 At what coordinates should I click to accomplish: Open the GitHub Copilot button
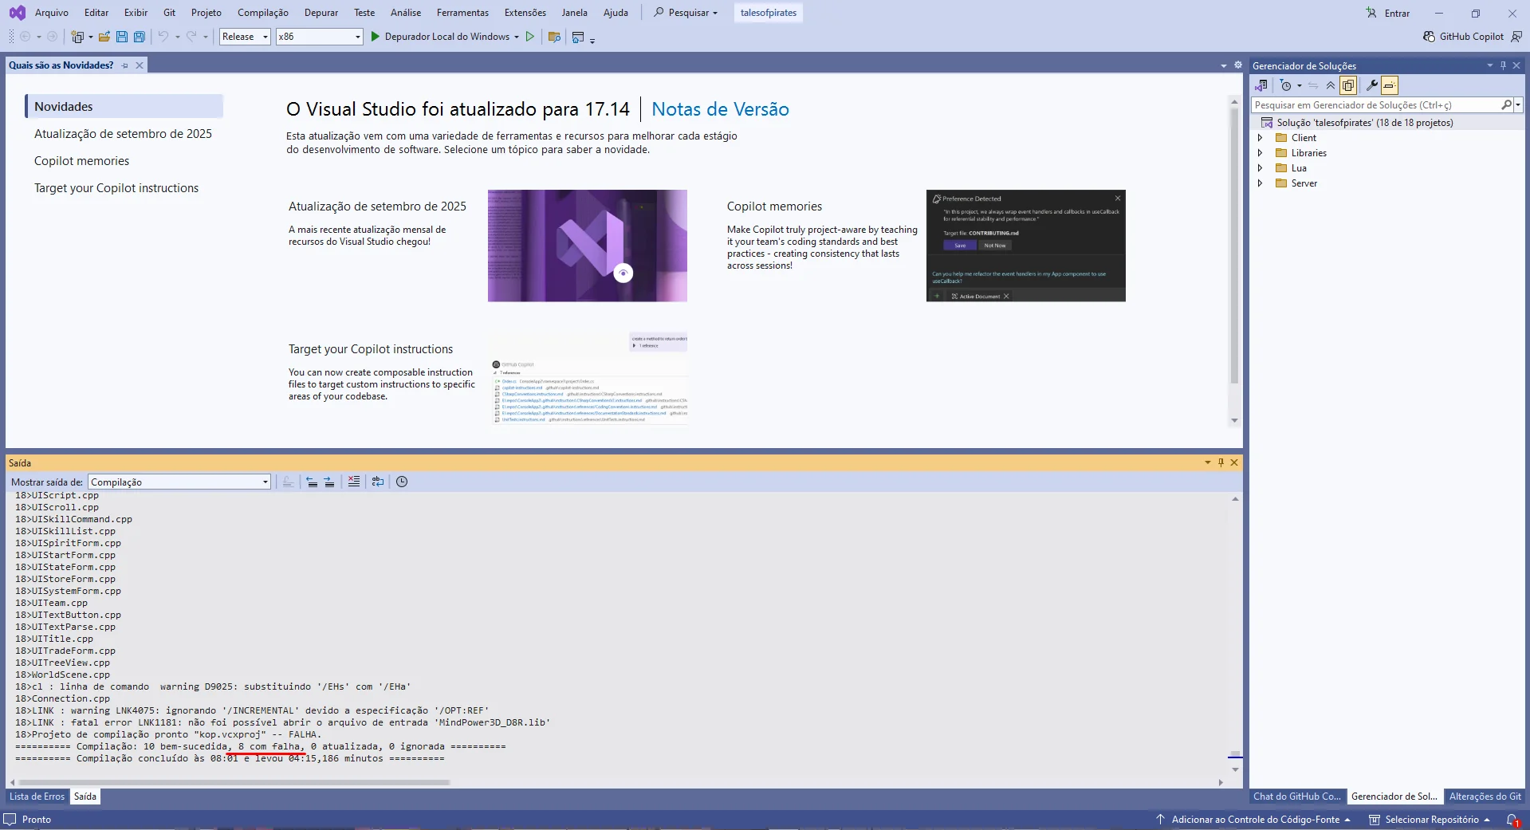tap(1463, 37)
